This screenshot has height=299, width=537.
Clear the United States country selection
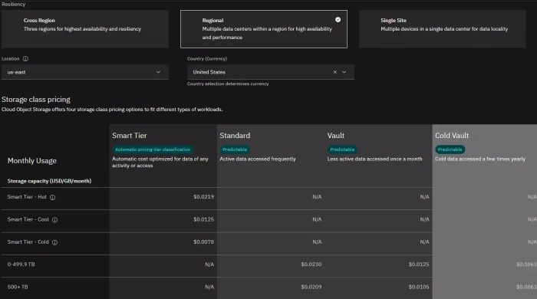pos(335,72)
